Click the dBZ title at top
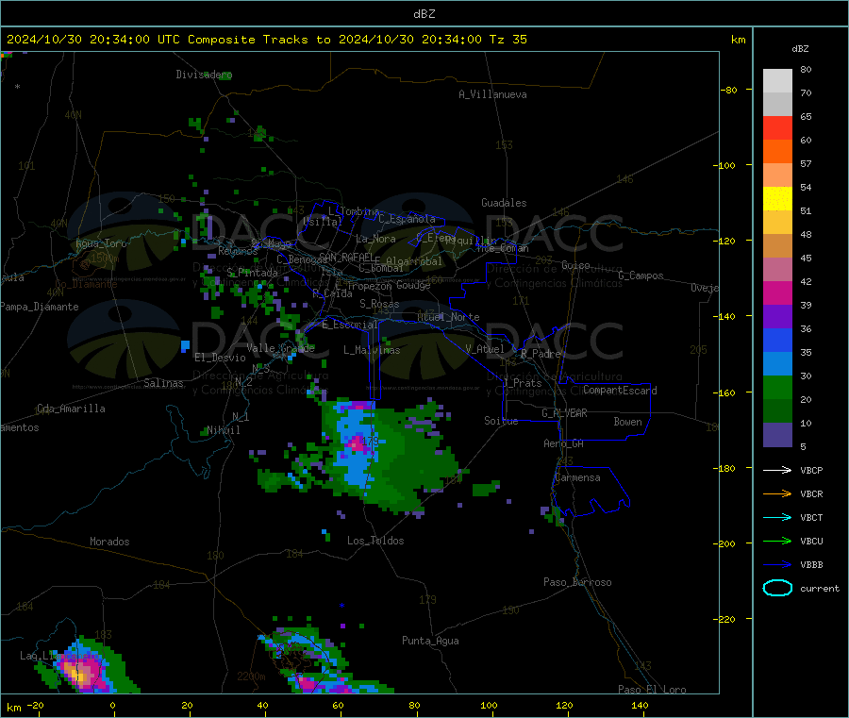 pos(424,14)
